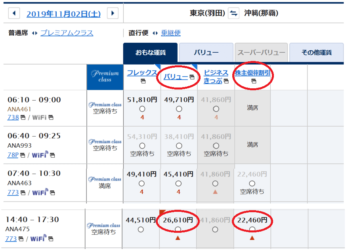Click WiFi logo on ANA993 row

40,154
